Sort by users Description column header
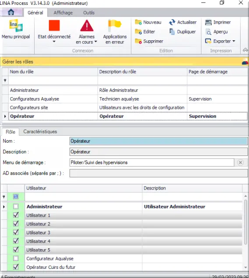 click(x=192, y=188)
